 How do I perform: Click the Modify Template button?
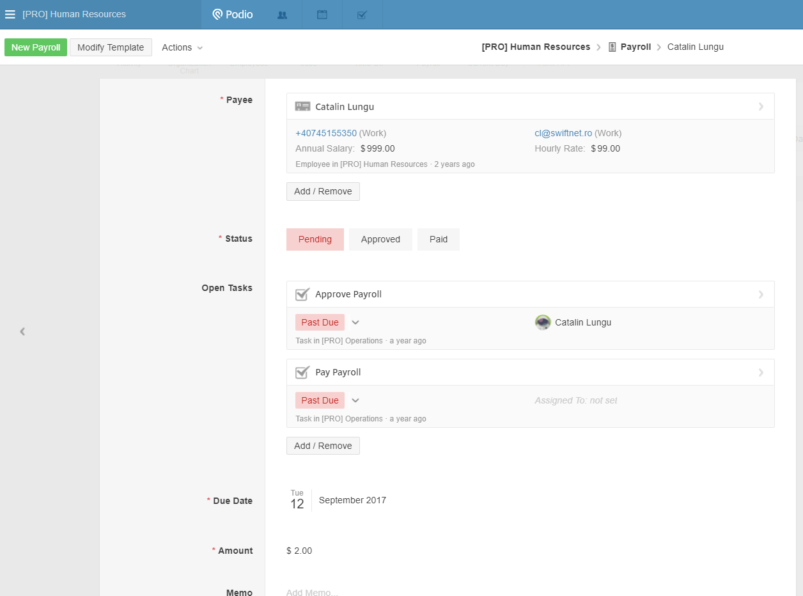[111, 47]
